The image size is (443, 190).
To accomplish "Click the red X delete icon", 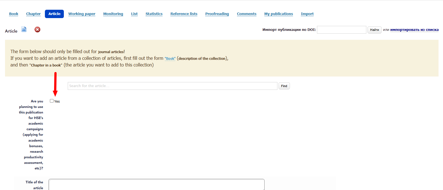I will point(37,29).
